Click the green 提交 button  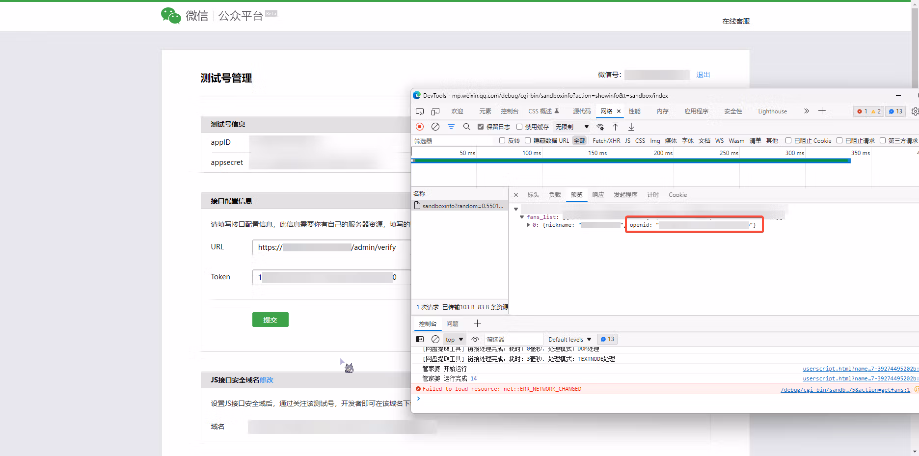(x=270, y=320)
